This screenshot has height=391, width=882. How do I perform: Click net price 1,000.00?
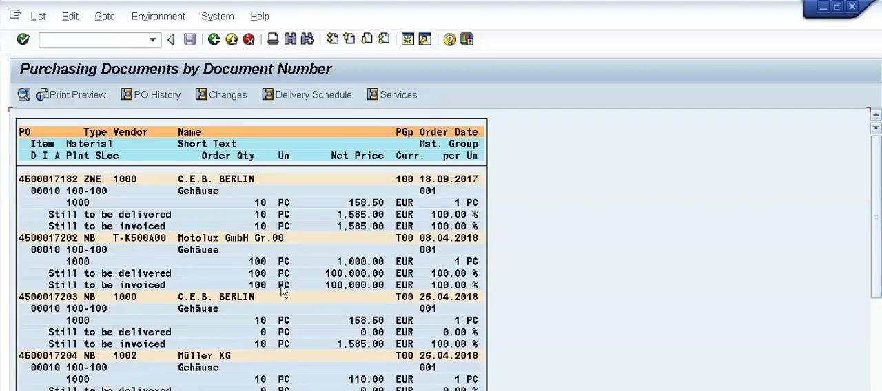(360, 262)
